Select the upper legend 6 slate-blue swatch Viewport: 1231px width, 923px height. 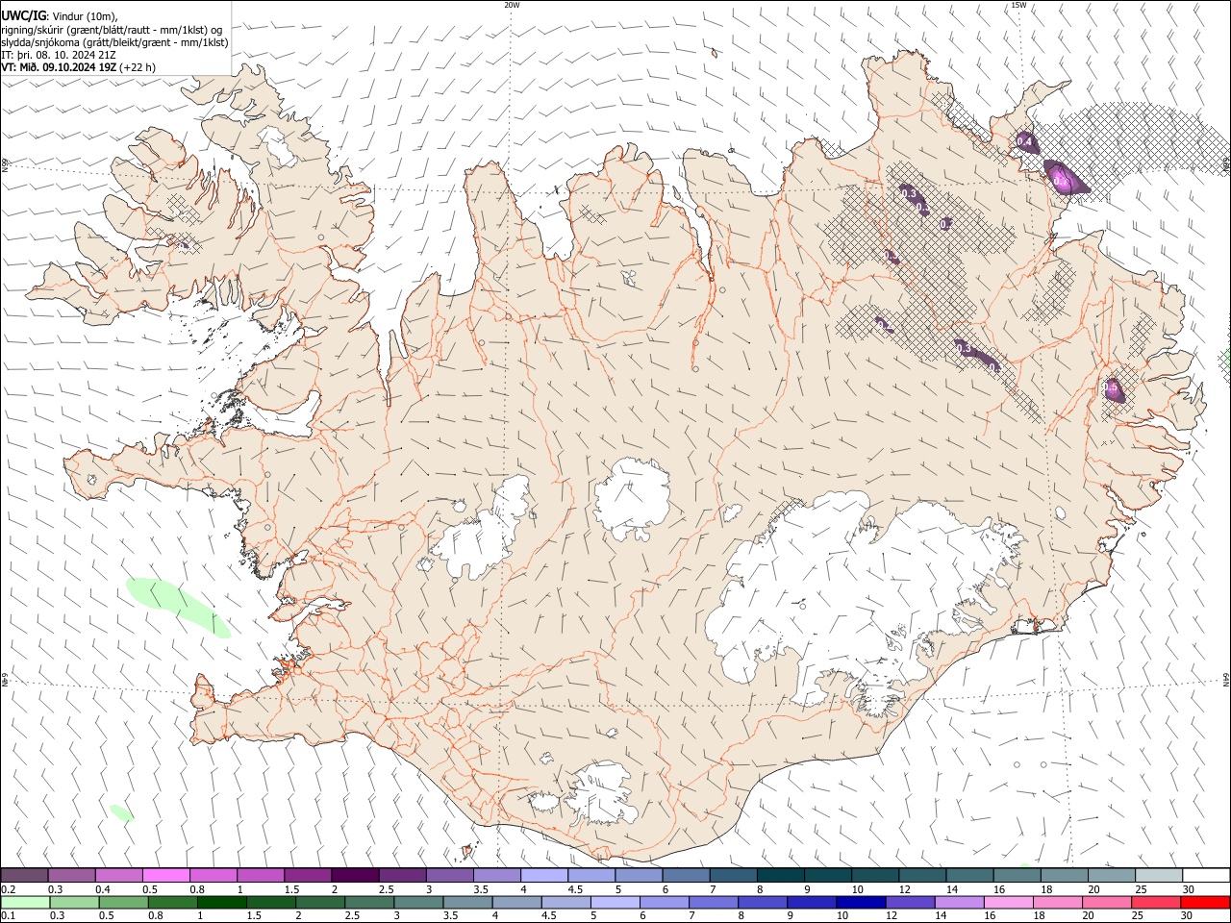point(685,875)
